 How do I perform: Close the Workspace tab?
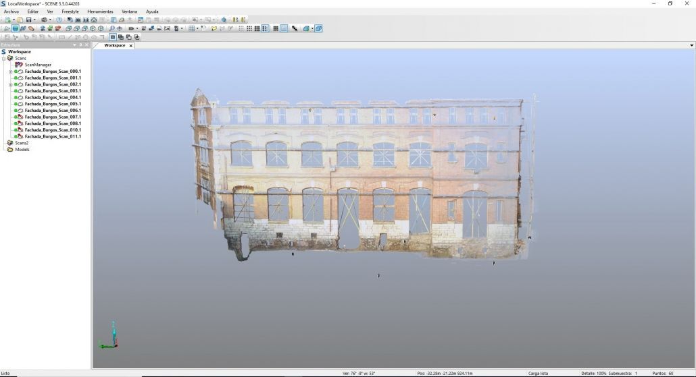tap(131, 46)
